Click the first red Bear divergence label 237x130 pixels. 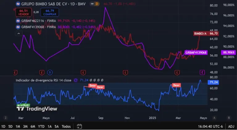93,85
